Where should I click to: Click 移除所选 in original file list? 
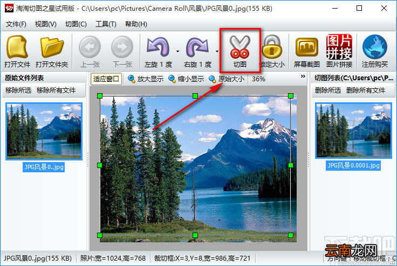pyautogui.click(x=18, y=90)
